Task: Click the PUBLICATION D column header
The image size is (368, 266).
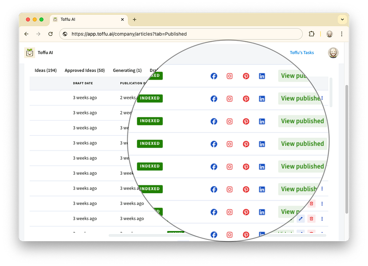Action: pos(133,83)
